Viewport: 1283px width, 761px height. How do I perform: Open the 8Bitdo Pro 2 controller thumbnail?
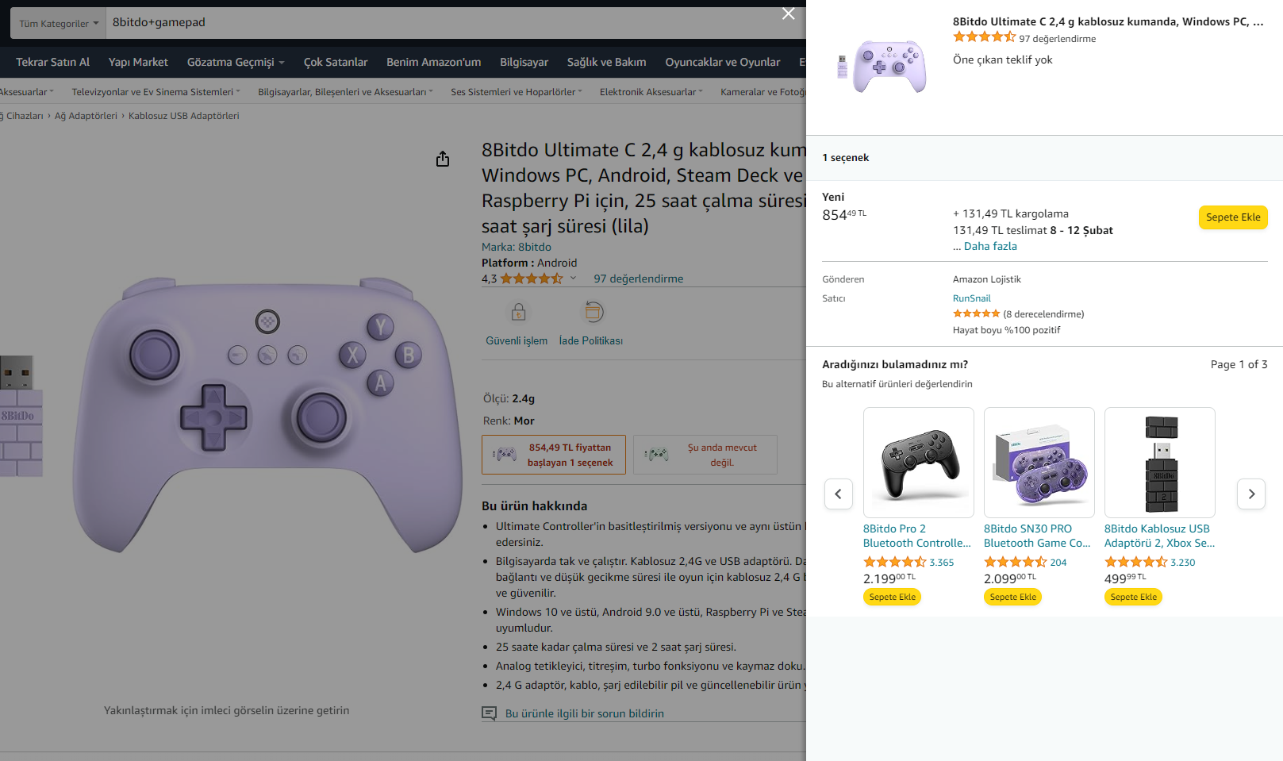click(x=918, y=463)
